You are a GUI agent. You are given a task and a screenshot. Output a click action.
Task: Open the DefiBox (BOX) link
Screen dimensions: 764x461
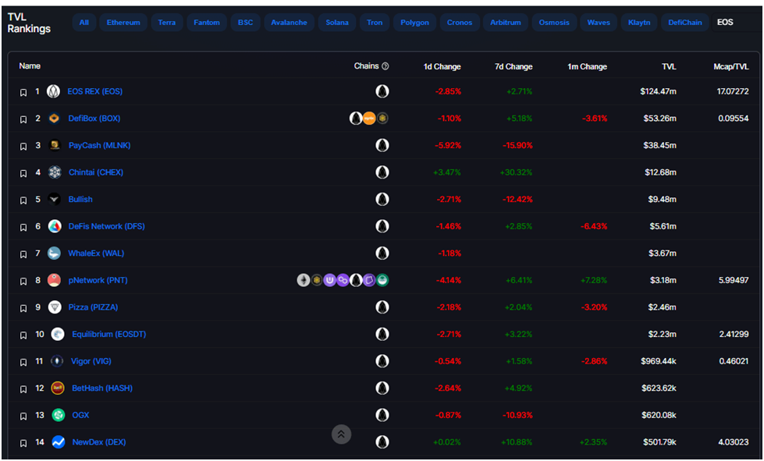pyautogui.click(x=94, y=119)
